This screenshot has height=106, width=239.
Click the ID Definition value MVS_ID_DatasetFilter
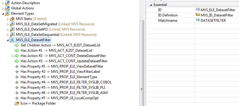pos(217,15)
